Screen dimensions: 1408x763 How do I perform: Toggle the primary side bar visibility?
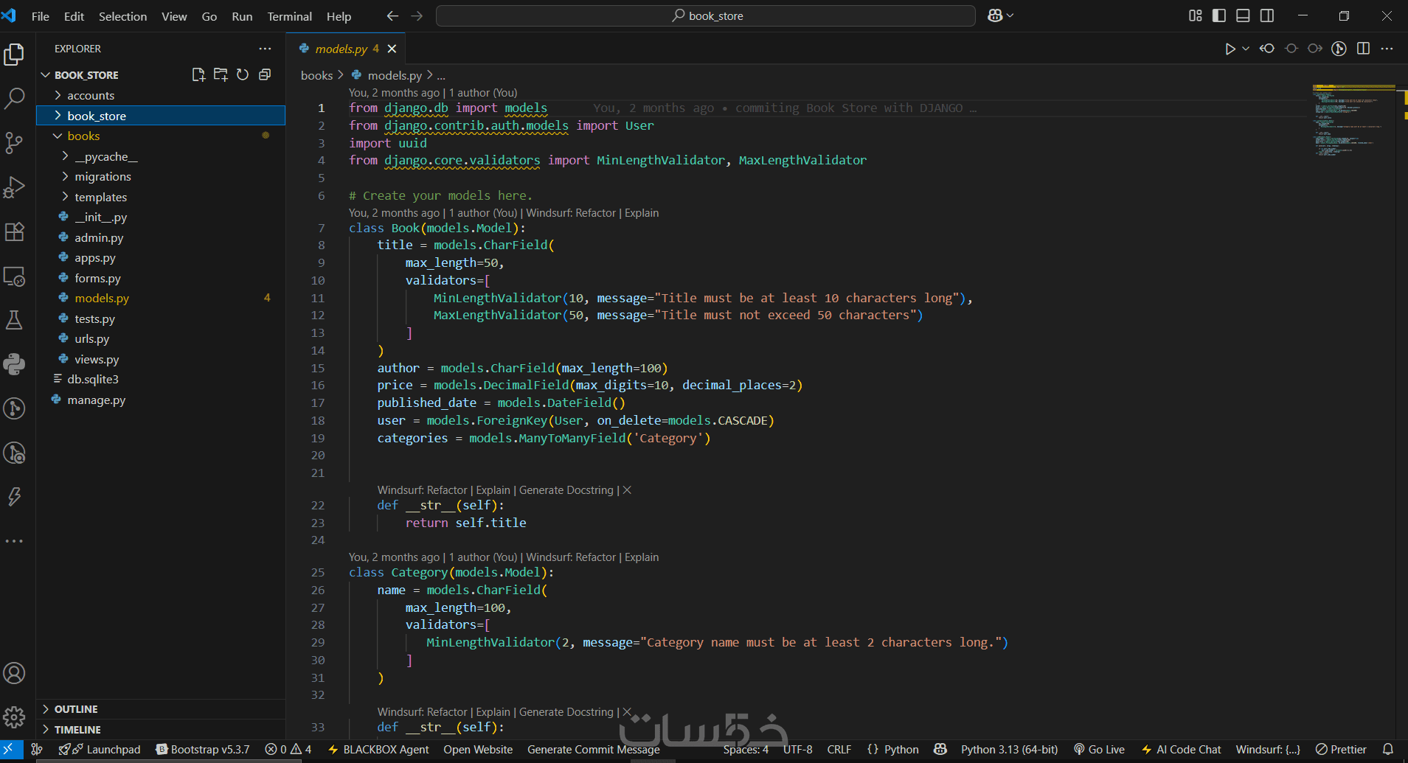pos(1219,15)
